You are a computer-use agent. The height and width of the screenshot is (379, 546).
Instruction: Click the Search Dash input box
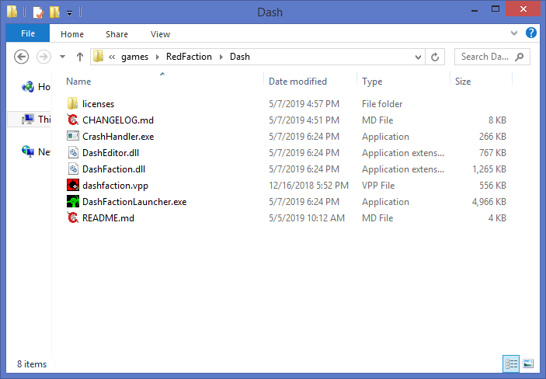(x=485, y=57)
